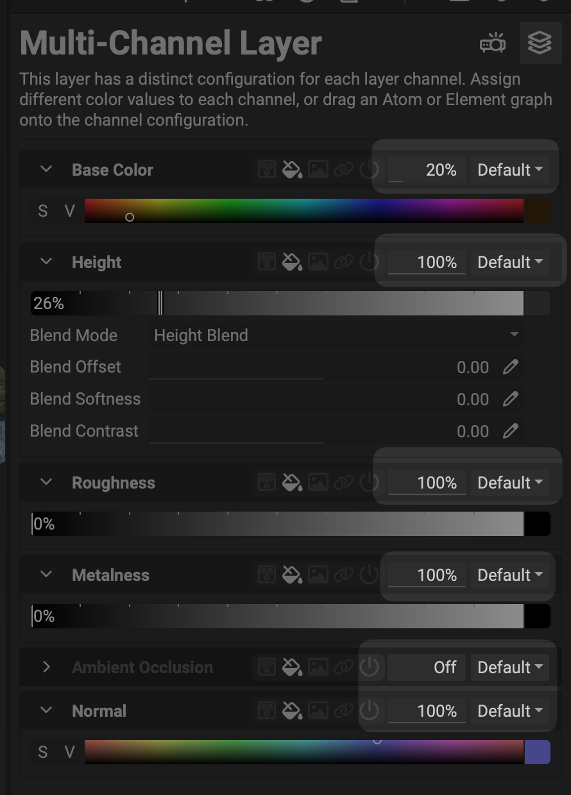Click the link chain icon for Roughness
Screen dimensions: 571x795
344,483
